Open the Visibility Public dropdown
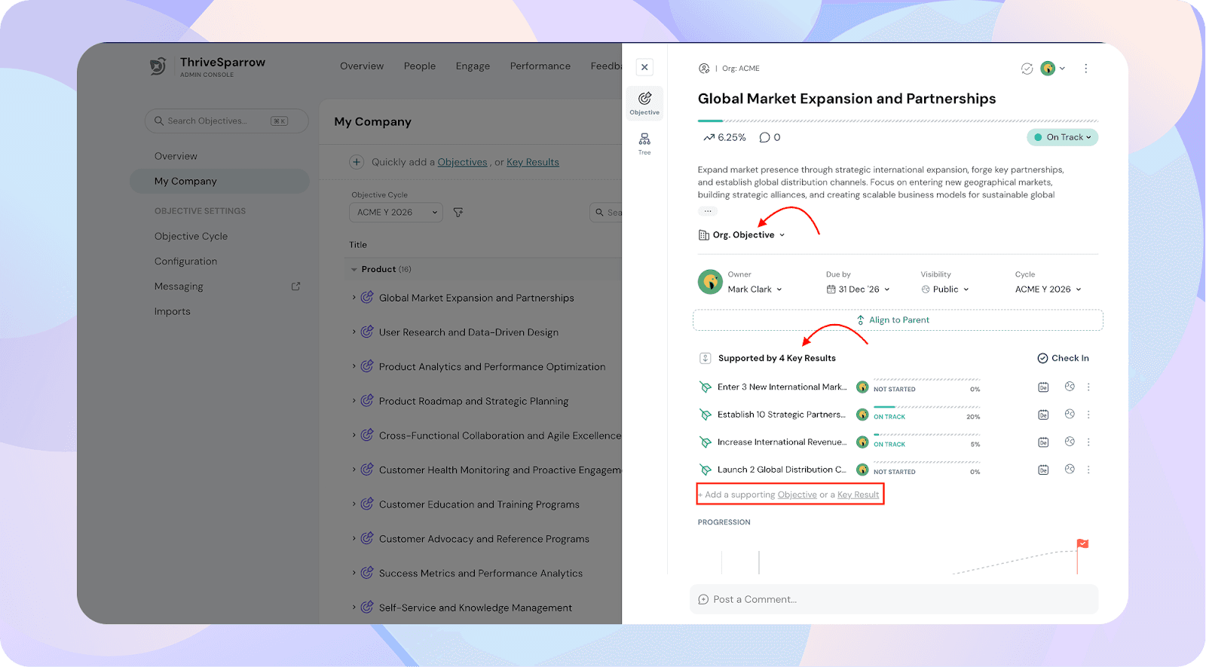The width and height of the screenshot is (1206, 667). 945,289
